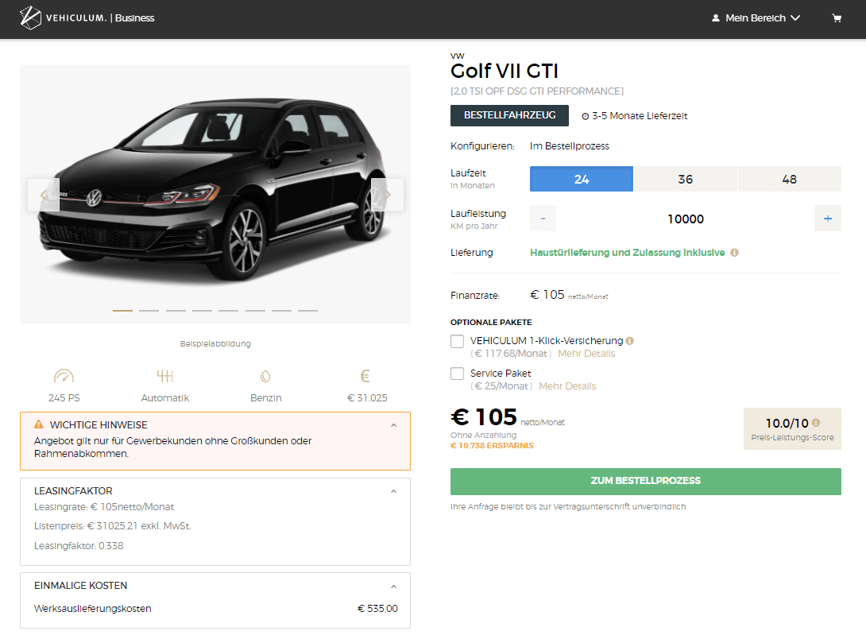Click the clock delivery time icon
The image size is (866, 643).
tap(586, 116)
